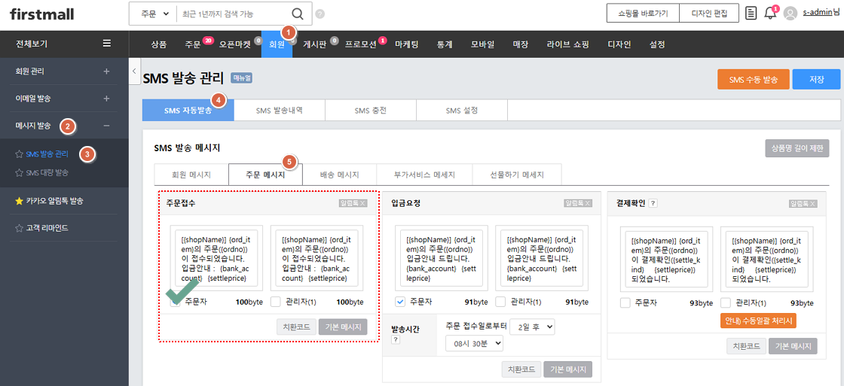Click 치환코드 button in 주문접수 card

point(296,327)
